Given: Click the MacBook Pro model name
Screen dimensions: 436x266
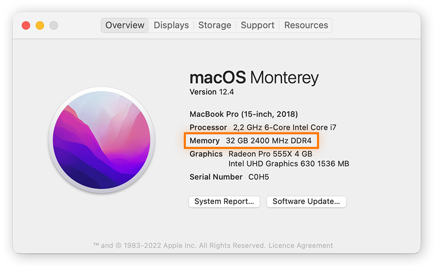Looking at the screenshot, I should 243,114.
